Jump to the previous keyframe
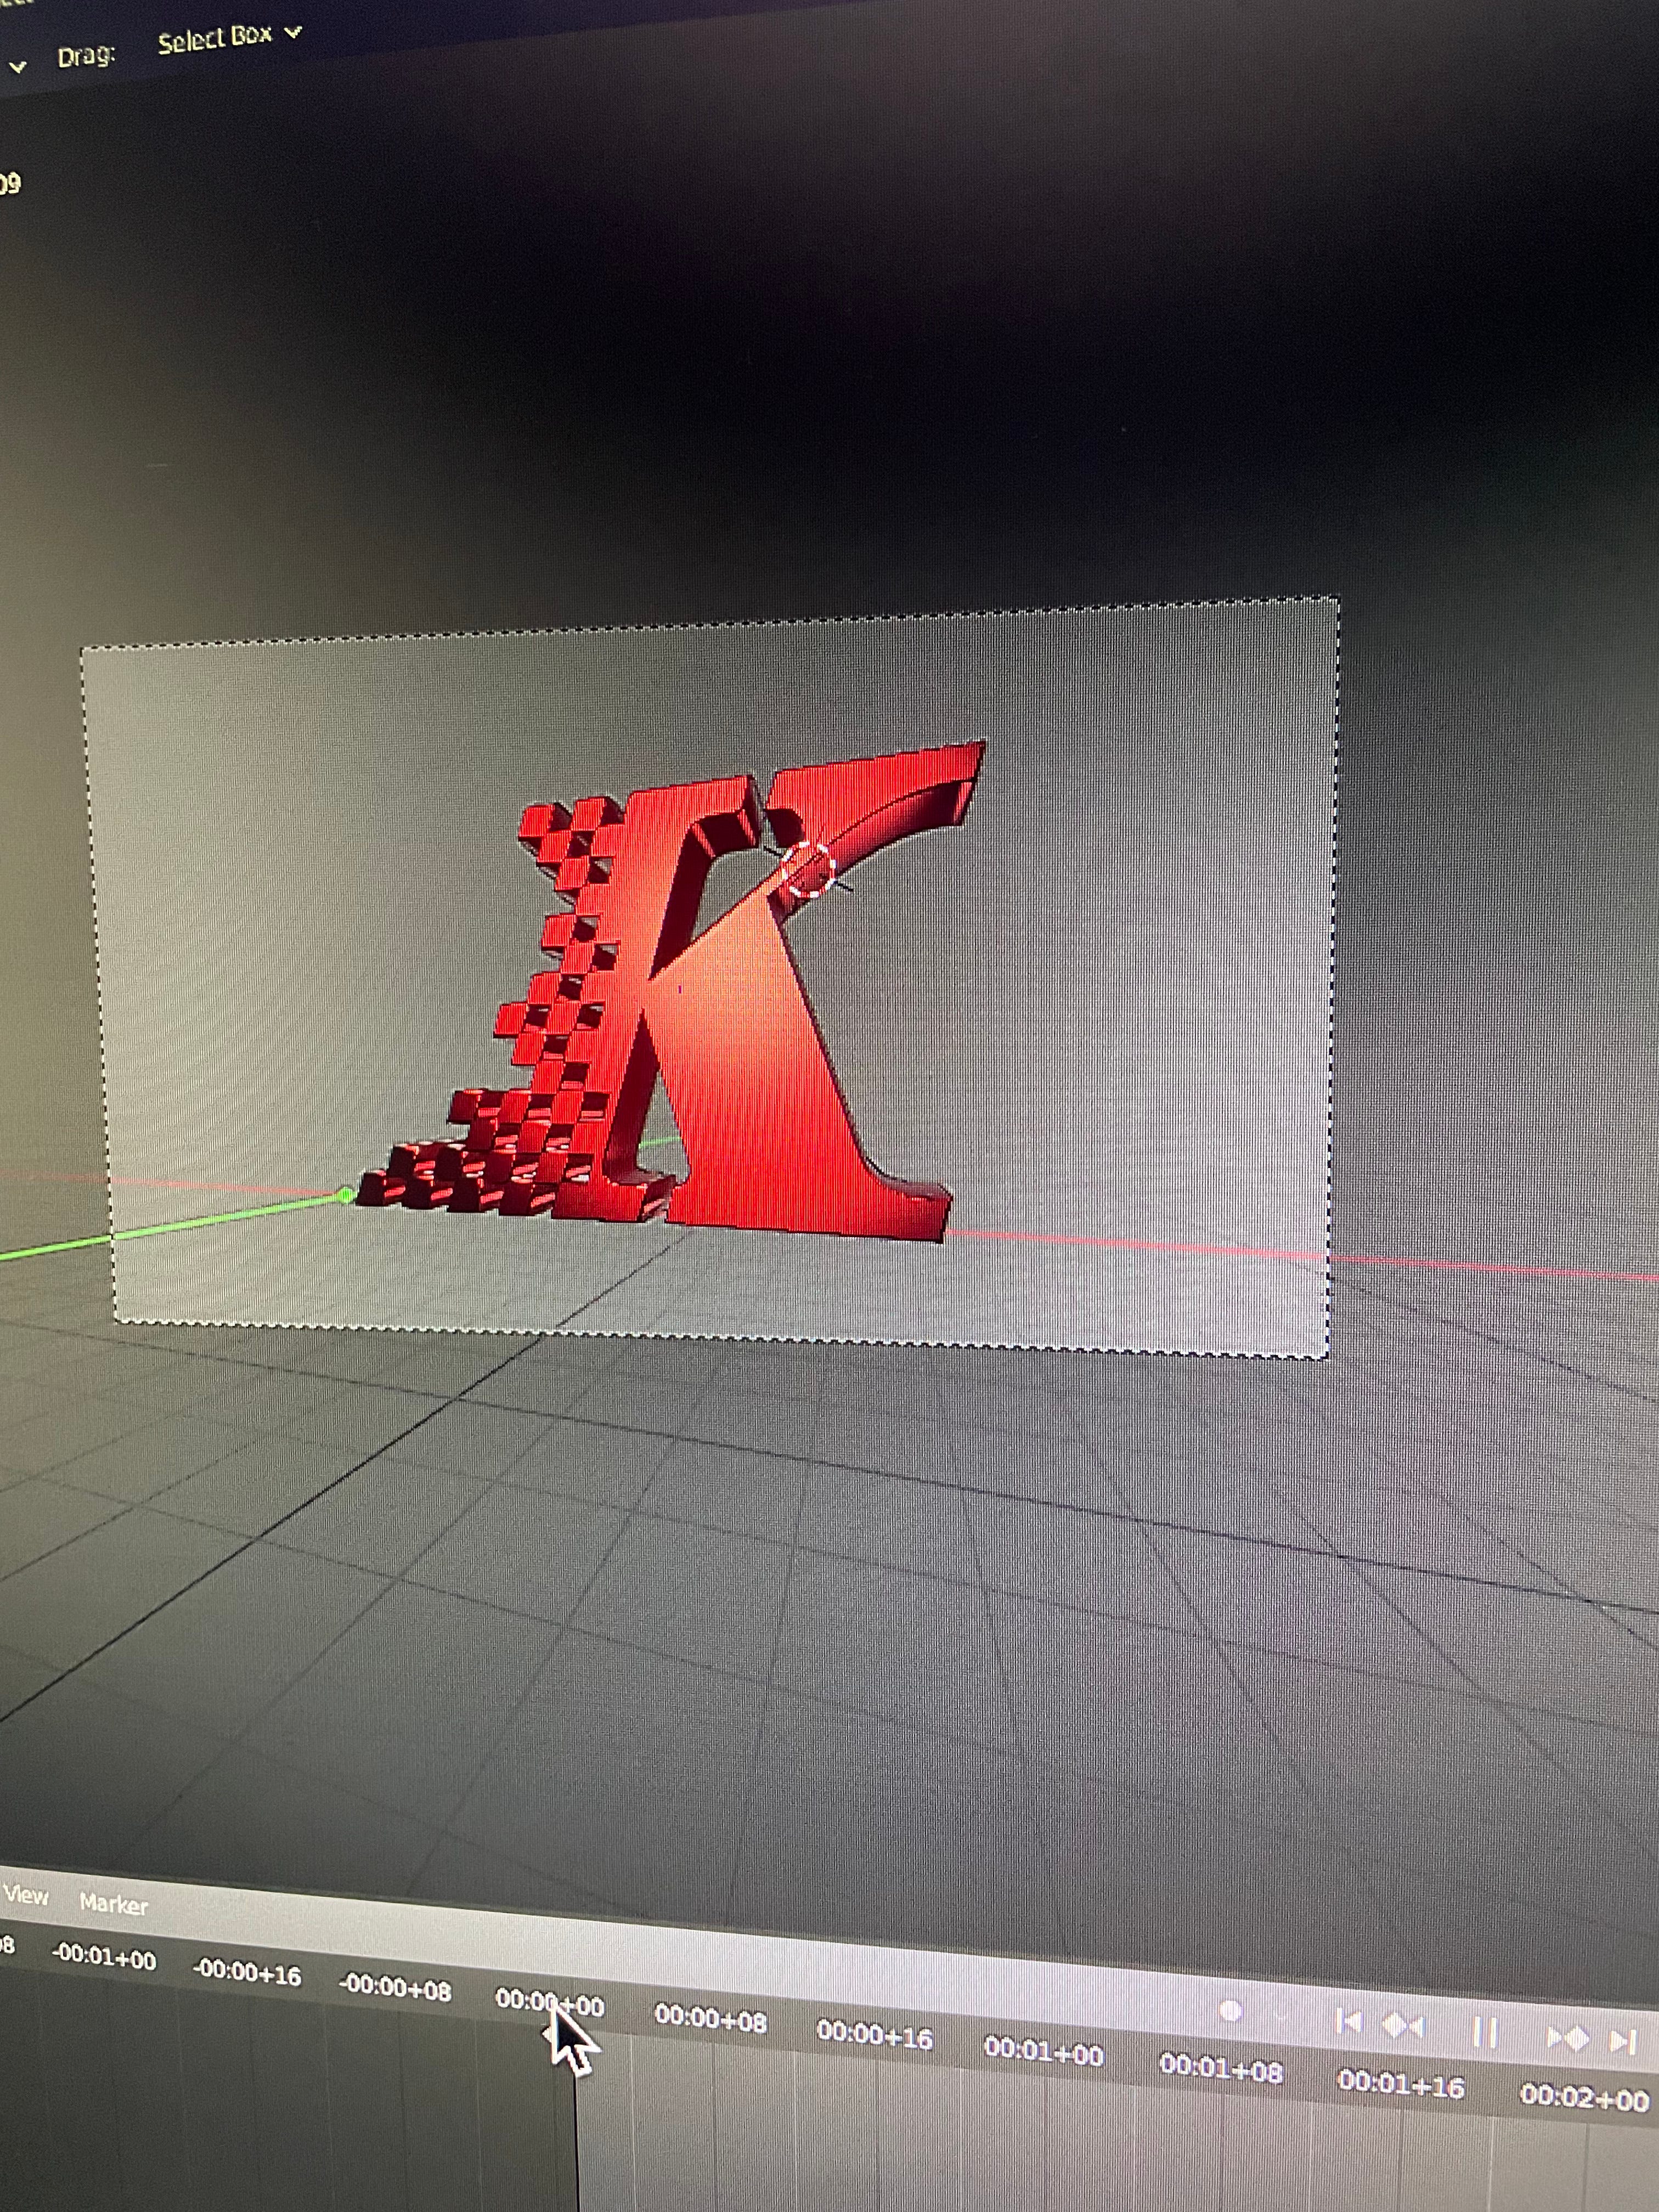The width and height of the screenshot is (1659, 2212). tap(1402, 2026)
